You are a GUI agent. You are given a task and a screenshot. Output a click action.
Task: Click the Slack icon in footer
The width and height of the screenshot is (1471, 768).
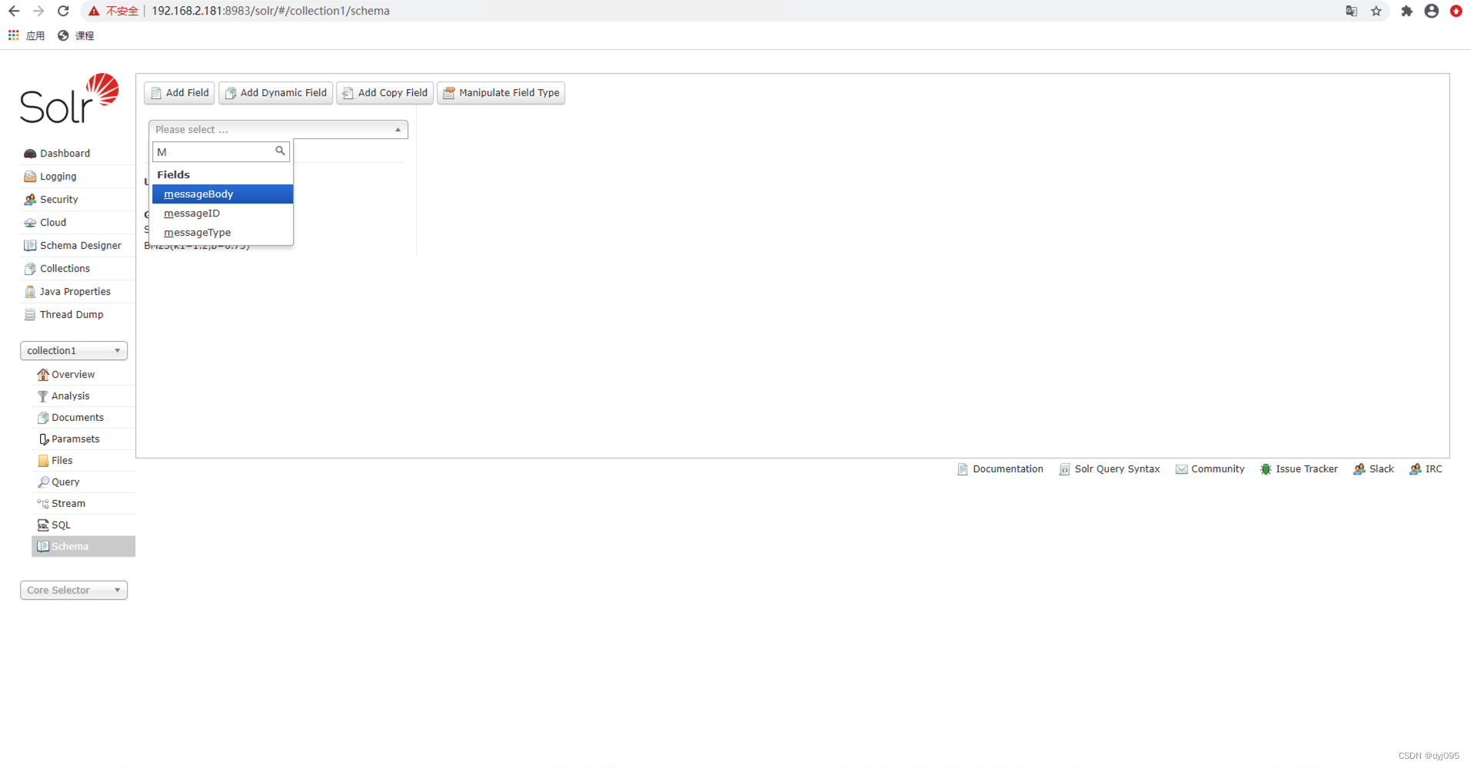[x=1360, y=469]
